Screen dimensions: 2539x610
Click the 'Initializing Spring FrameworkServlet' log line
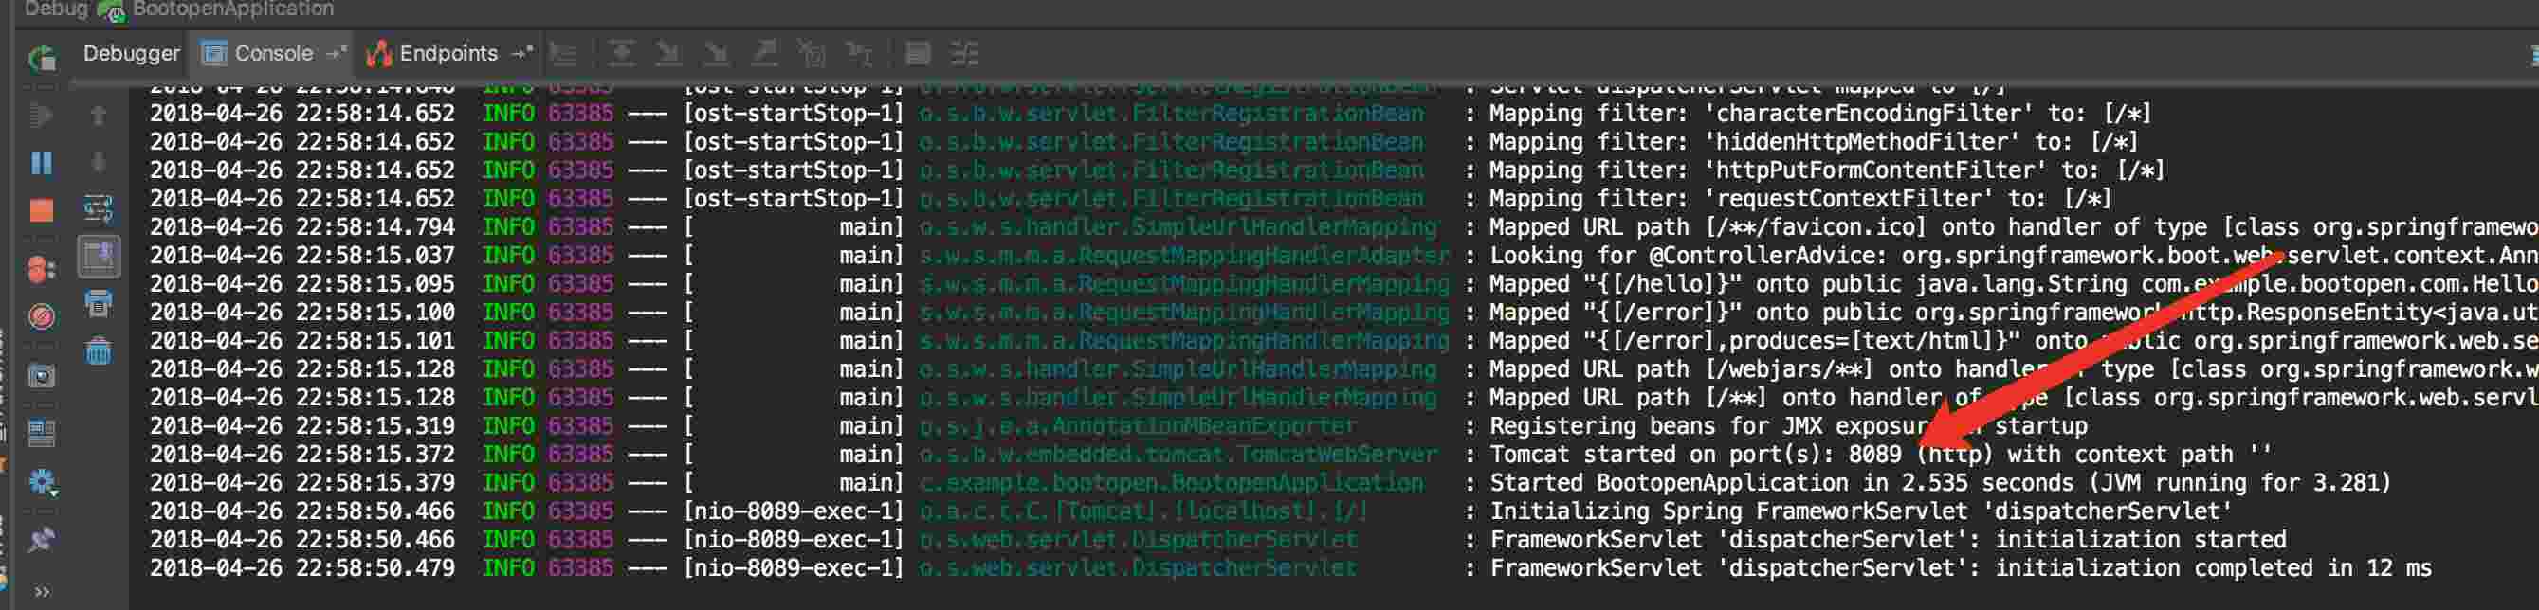click(x=1191, y=511)
